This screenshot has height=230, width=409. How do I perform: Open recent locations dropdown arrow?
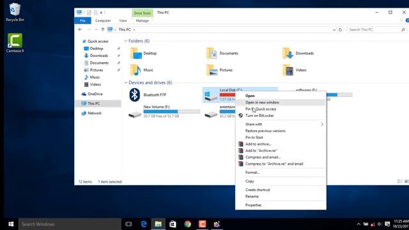[x=96, y=30]
